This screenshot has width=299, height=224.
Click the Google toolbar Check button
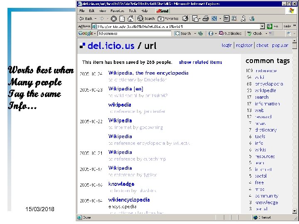(255, 34)
